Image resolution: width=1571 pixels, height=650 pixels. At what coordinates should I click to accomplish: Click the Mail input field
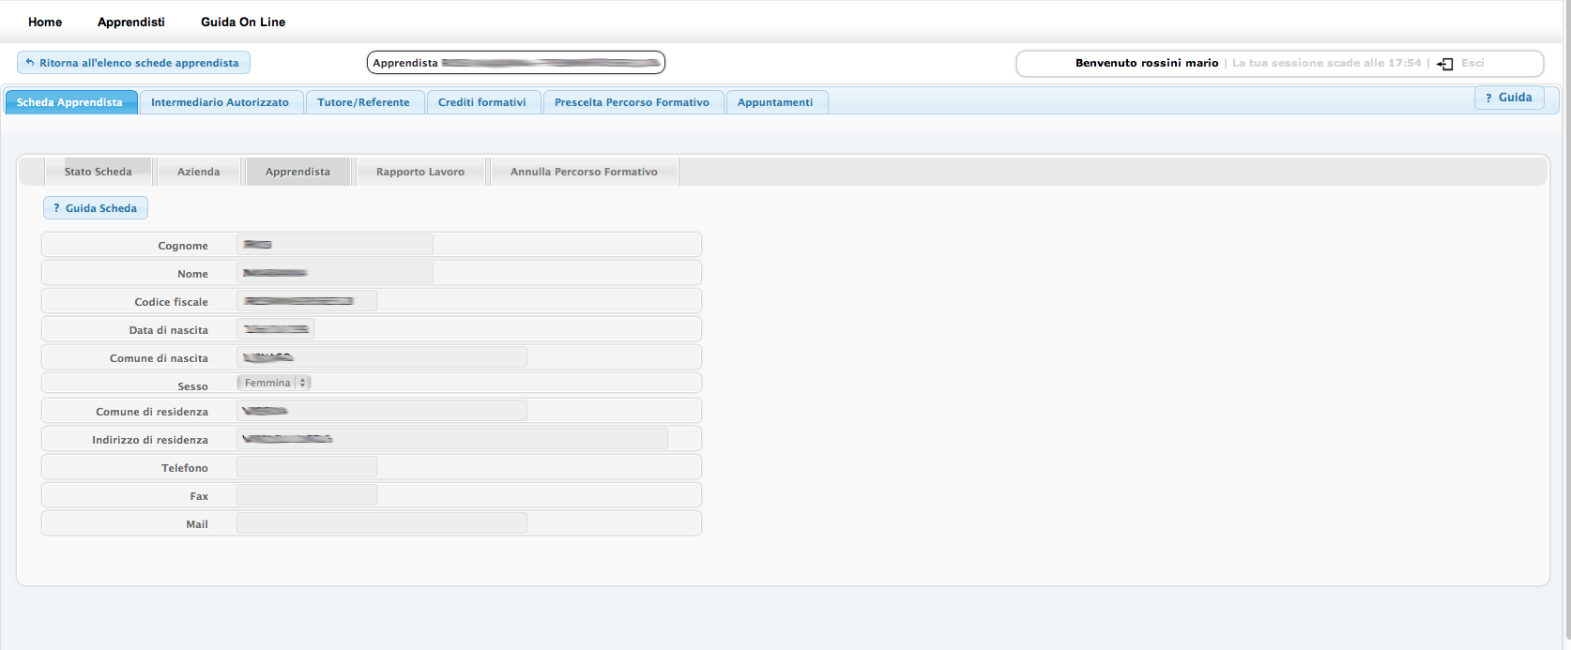click(381, 523)
